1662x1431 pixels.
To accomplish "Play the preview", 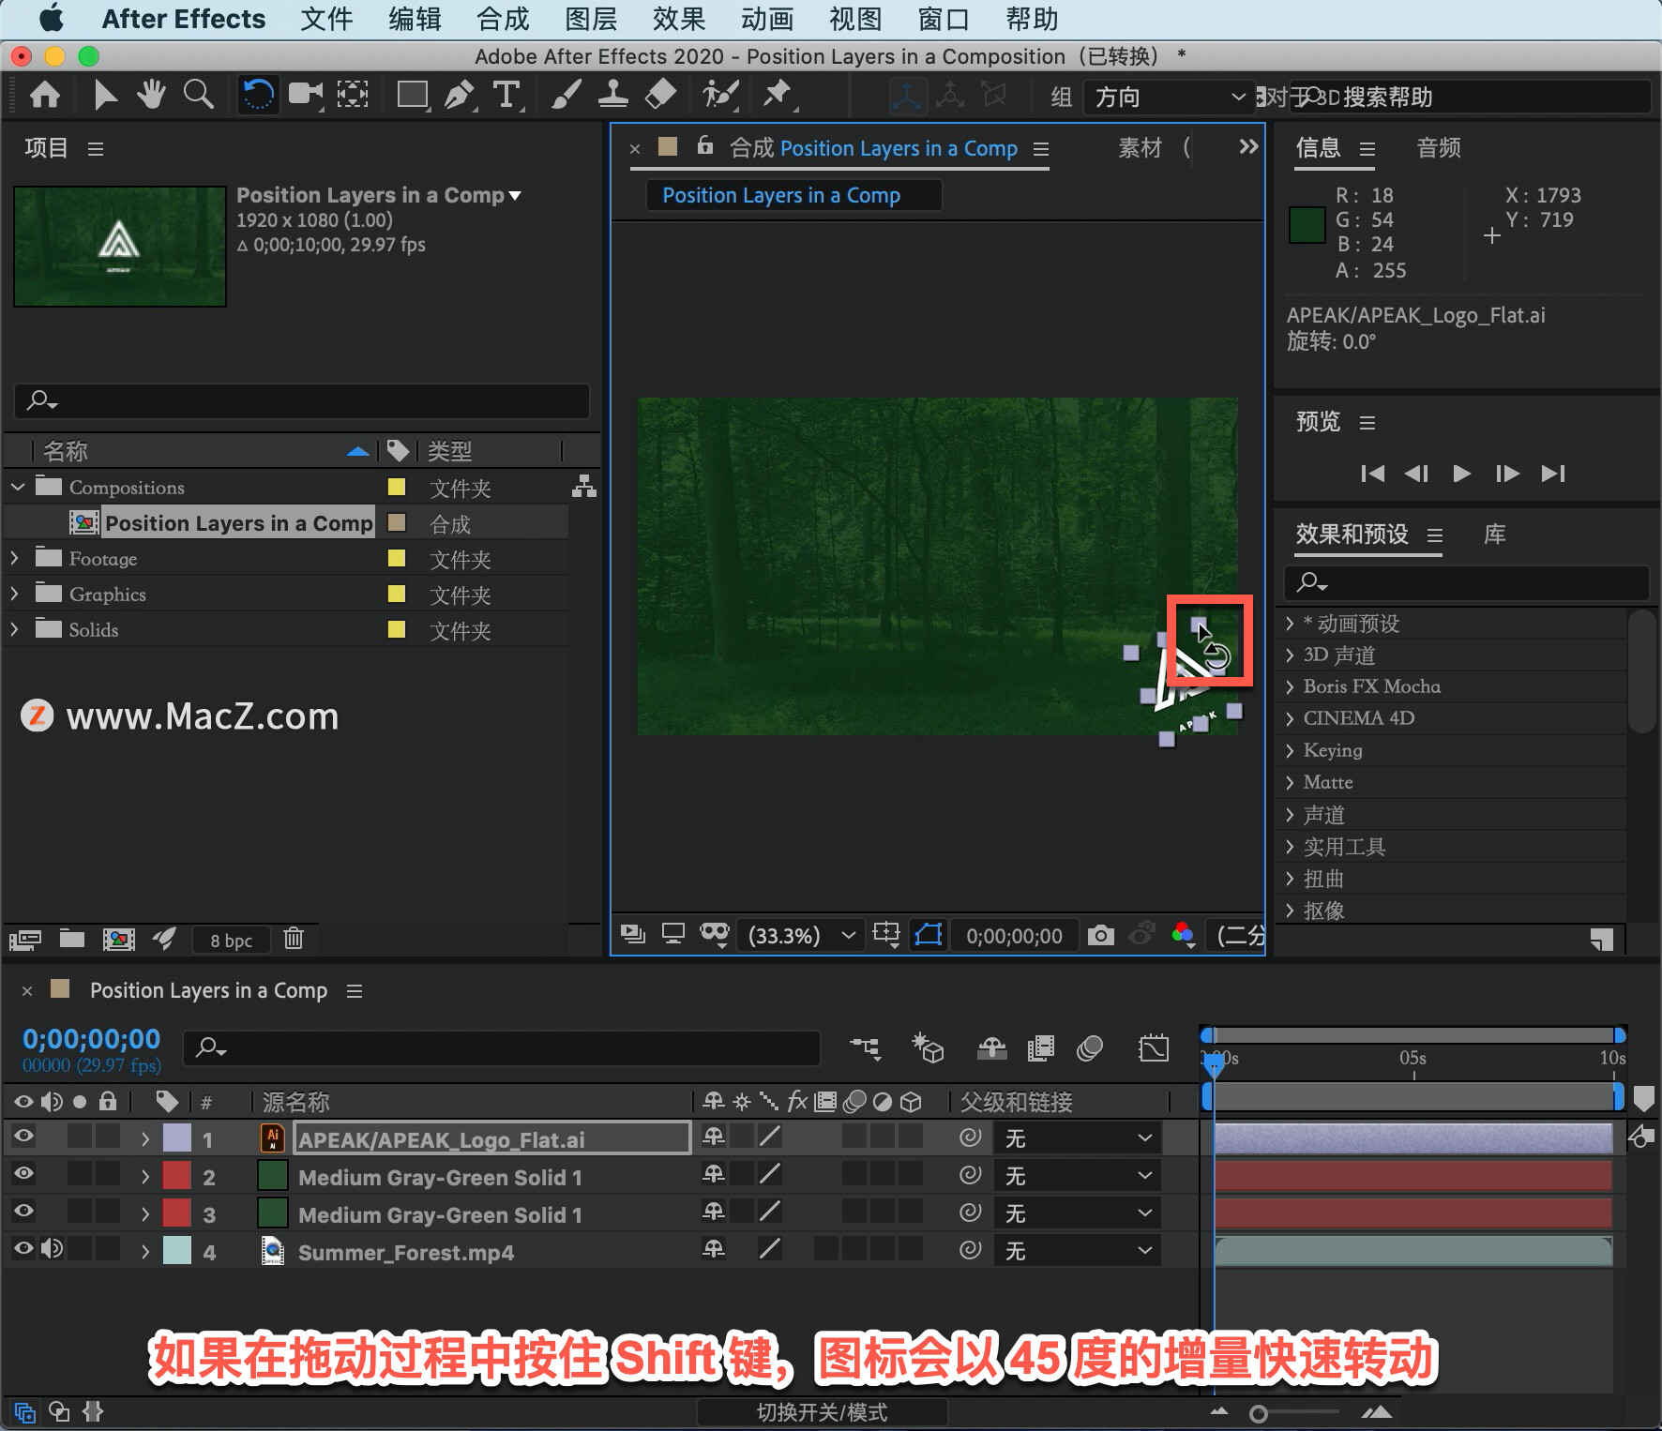I will pos(1461,474).
